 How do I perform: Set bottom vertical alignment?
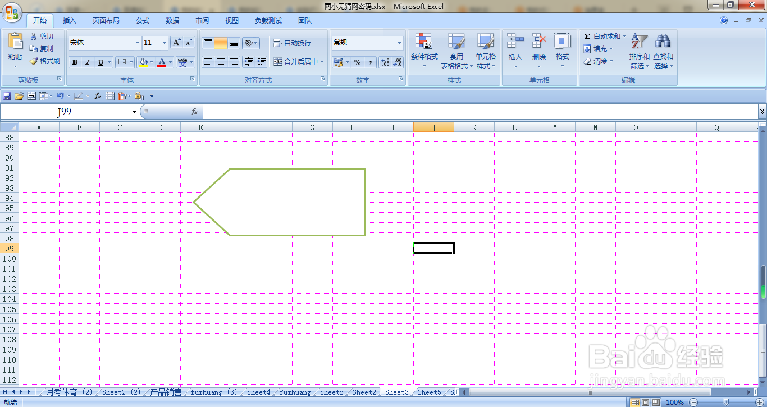pos(234,43)
